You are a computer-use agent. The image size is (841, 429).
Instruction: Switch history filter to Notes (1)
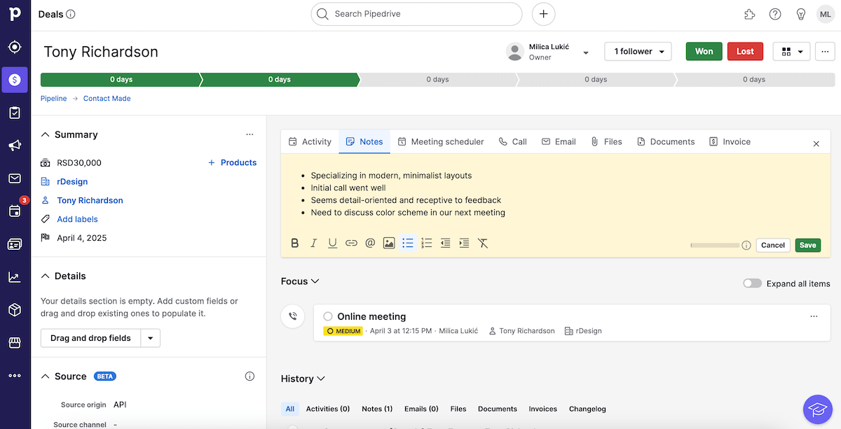377,409
